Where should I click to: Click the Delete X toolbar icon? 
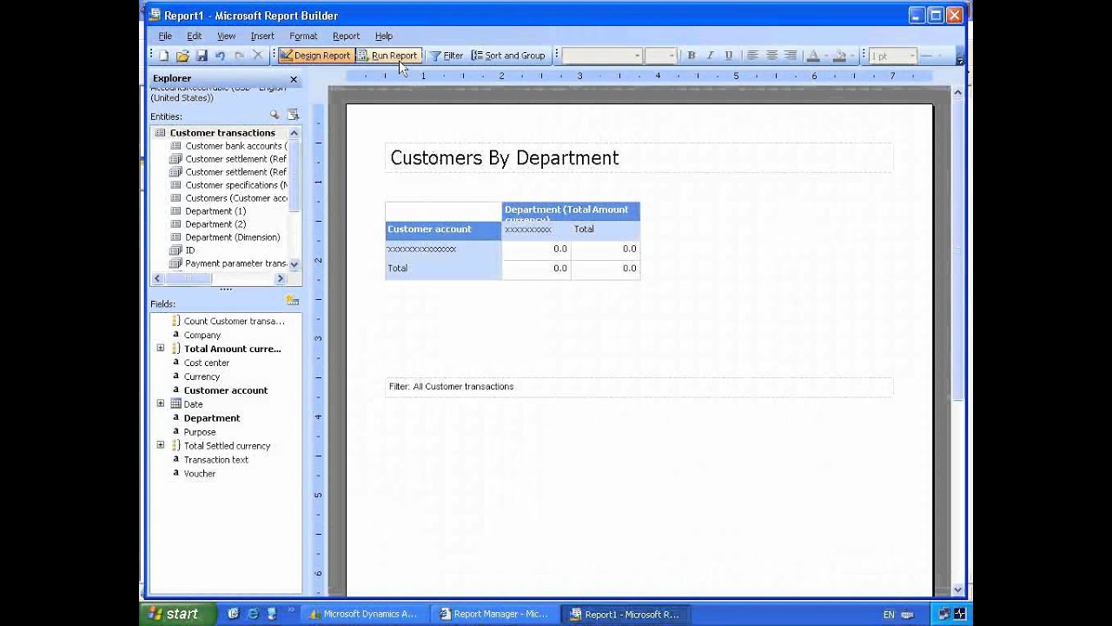click(257, 56)
